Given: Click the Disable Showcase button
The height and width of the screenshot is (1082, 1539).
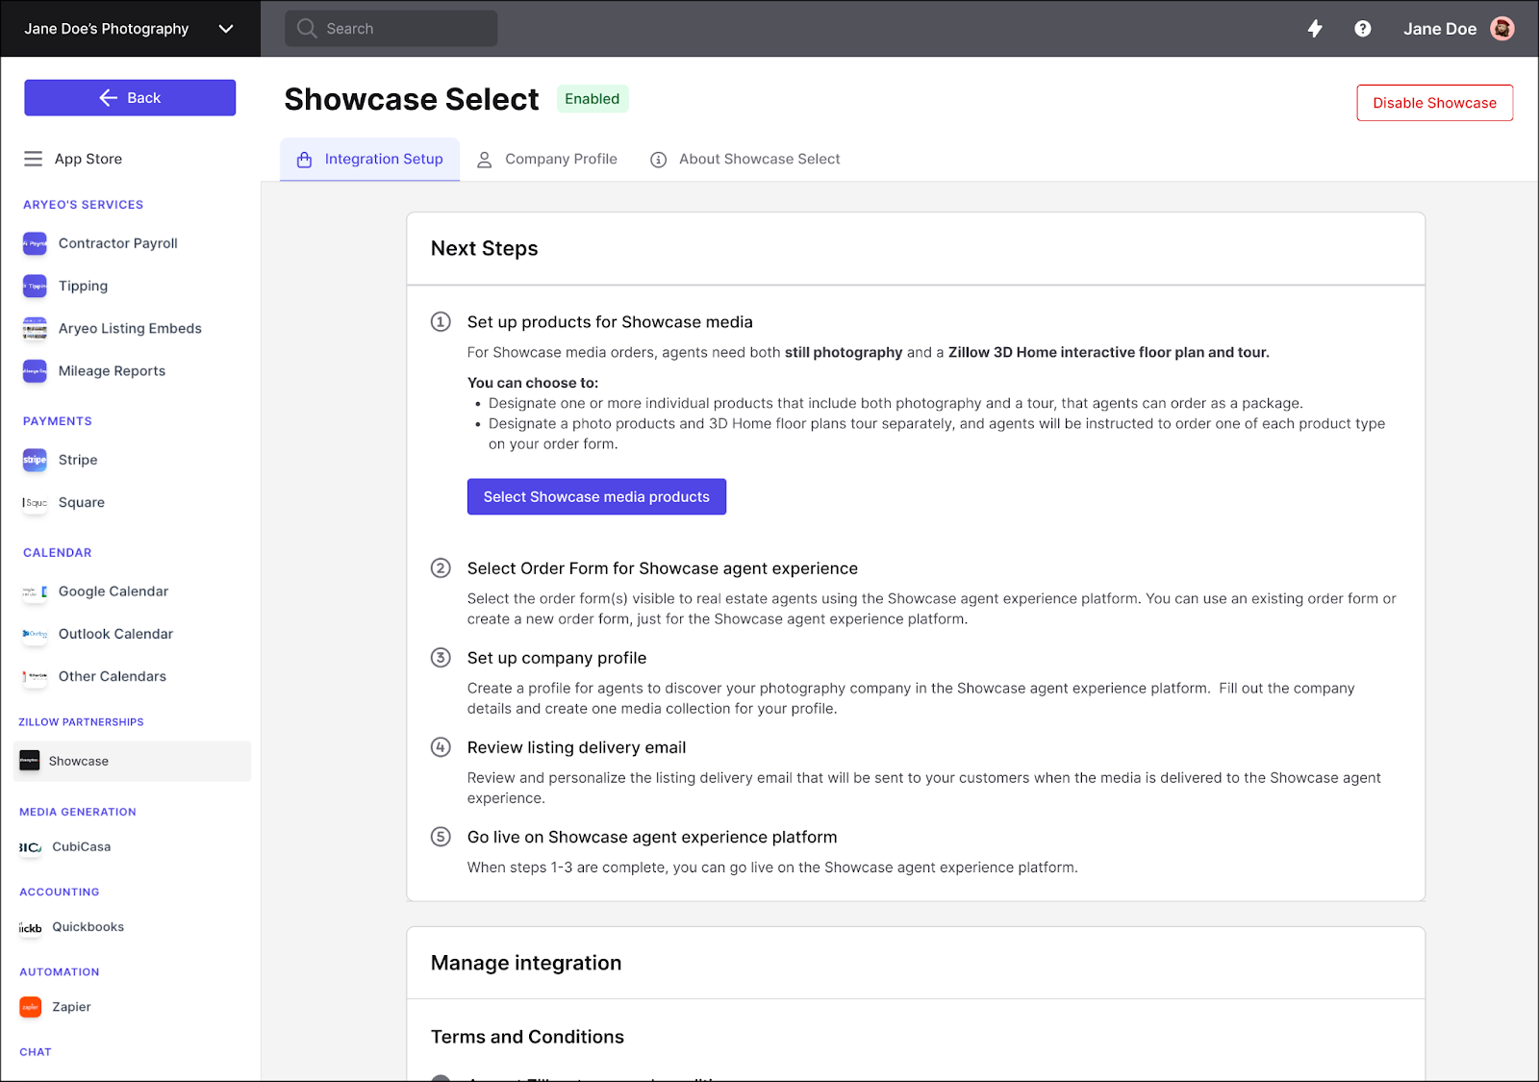Looking at the screenshot, I should pos(1434,103).
